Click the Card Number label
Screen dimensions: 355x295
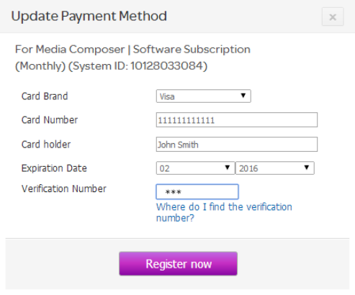pos(50,120)
